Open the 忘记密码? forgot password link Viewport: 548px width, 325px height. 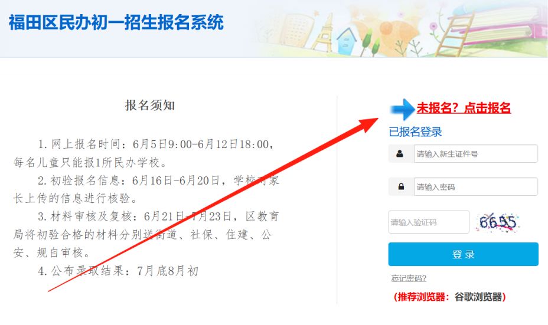(x=409, y=278)
